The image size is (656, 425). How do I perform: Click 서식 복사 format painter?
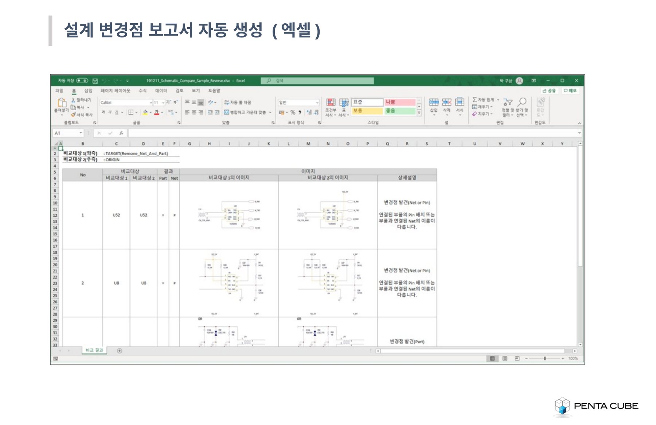pos(82,115)
